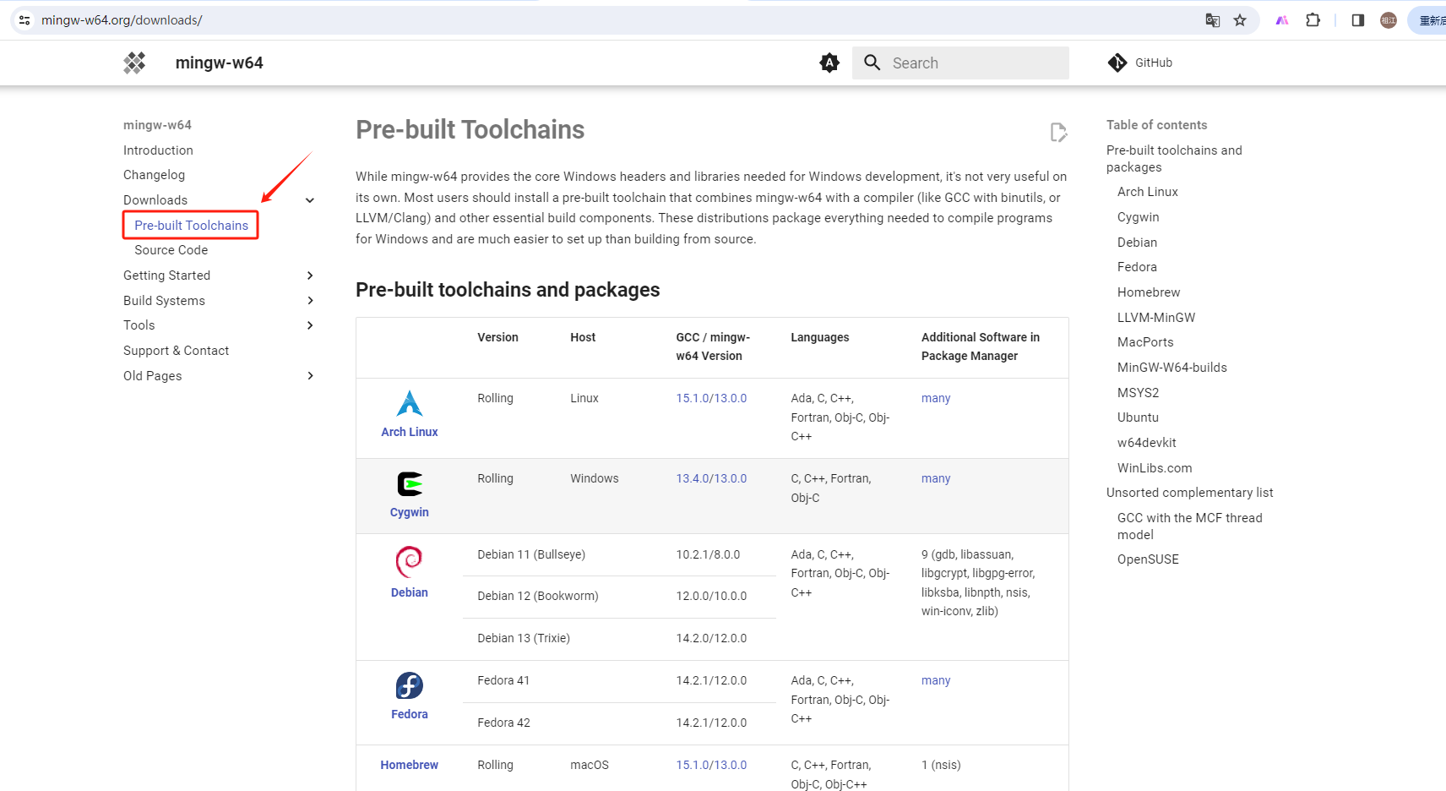Toggle the browser side panel
Screen dimensions: 1446x791
[1358, 20]
